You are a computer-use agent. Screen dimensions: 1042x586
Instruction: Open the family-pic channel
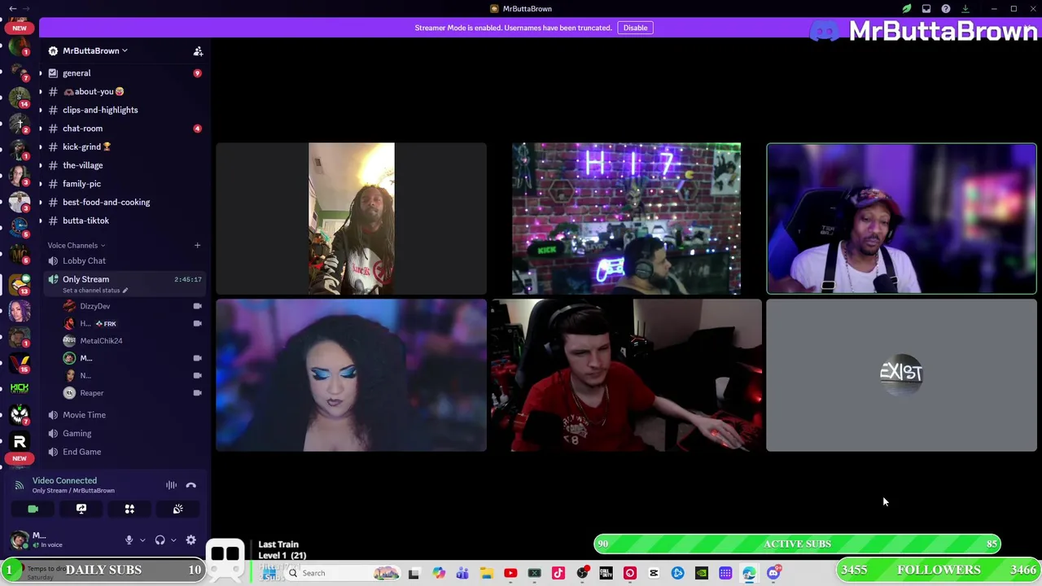click(x=81, y=184)
